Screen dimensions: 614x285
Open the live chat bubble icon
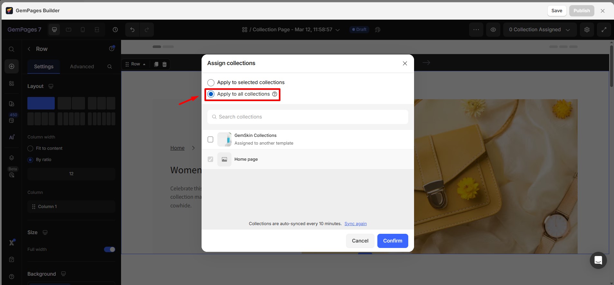pos(598,260)
